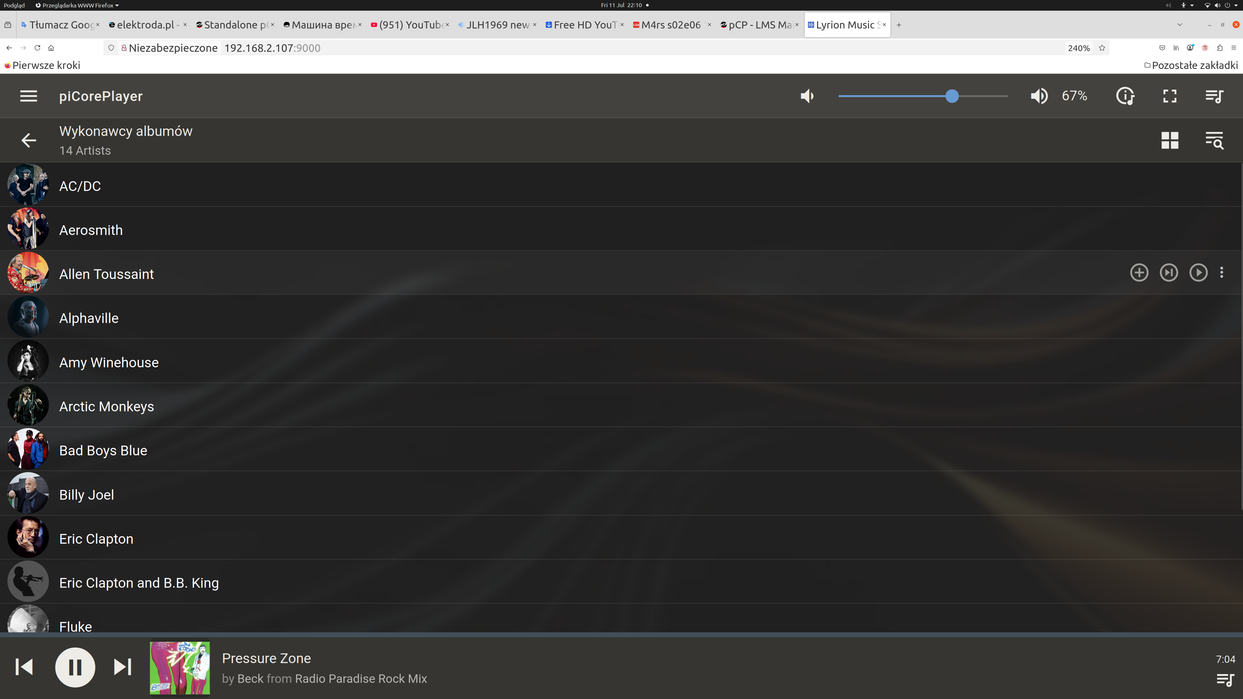Go to the browser home page
This screenshot has width=1243, height=699.
(51, 48)
